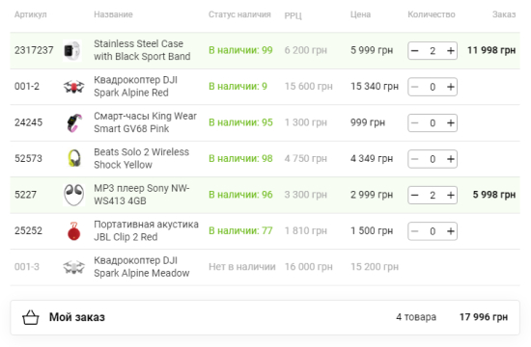
Task: Click the Stainless Steel Case watch thumbnail
Action: (x=72, y=50)
